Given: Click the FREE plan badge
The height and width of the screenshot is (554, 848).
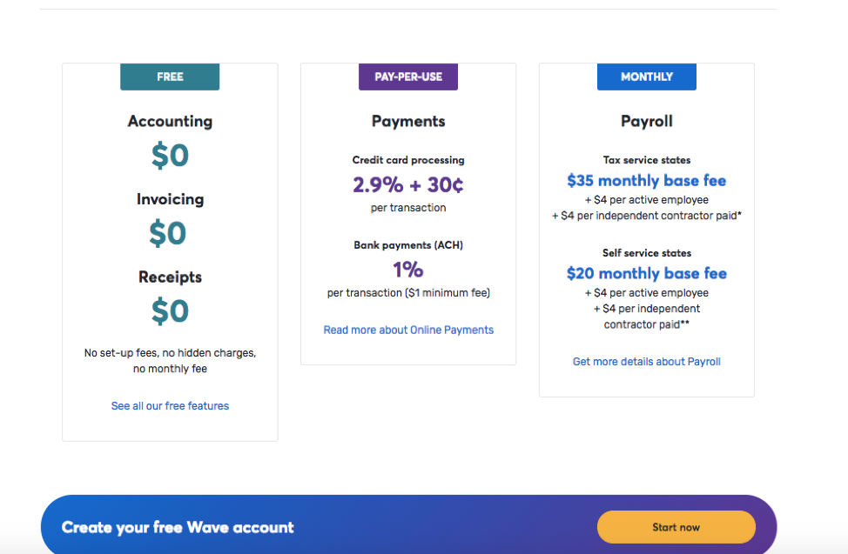Looking at the screenshot, I should 170,77.
